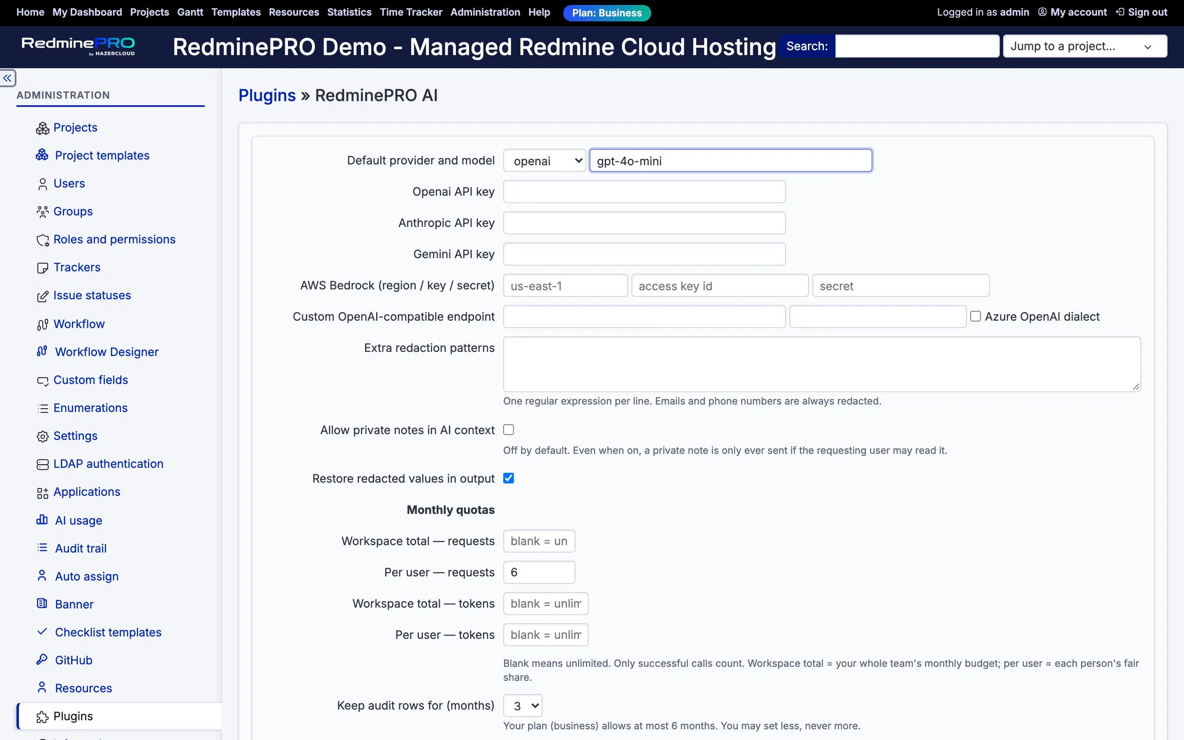Click the AI usage chart icon

(x=42, y=519)
